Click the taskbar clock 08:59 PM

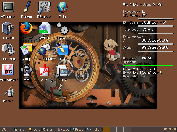169,129
